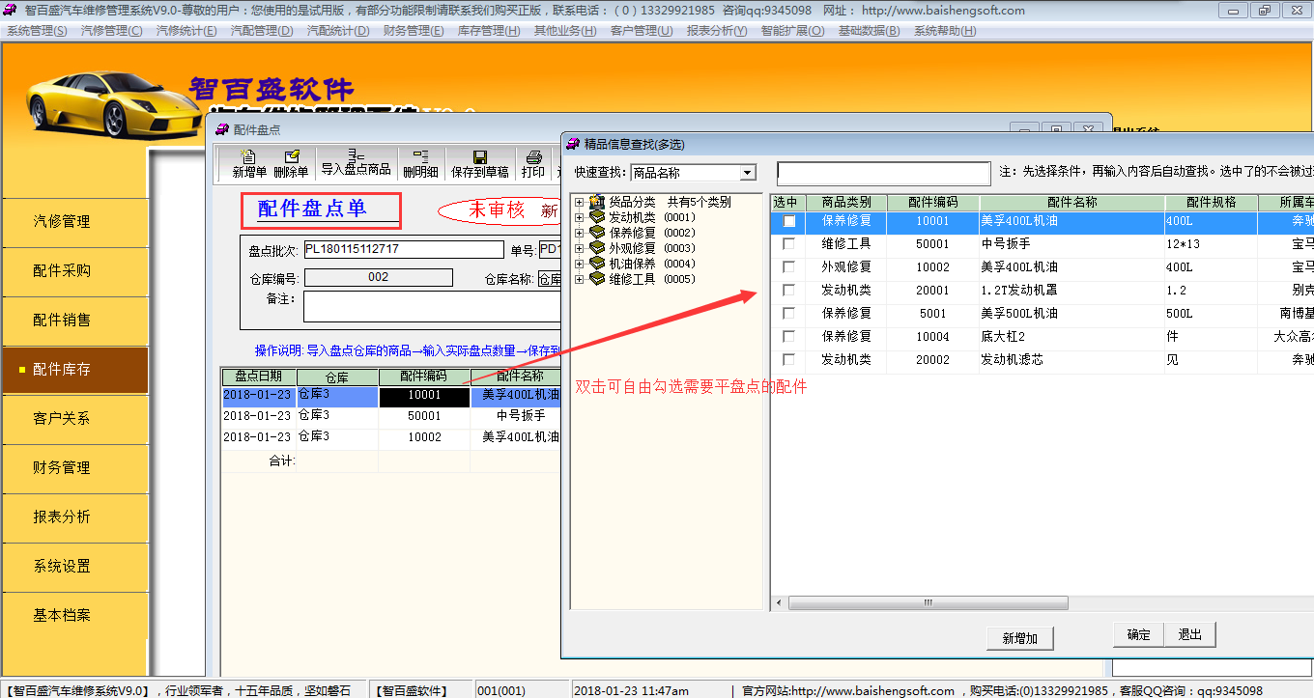The width and height of the screenshot is (1314, 698).
Task: Open the 快速查找 商品名称 dropdown
Action: point(747,173)
